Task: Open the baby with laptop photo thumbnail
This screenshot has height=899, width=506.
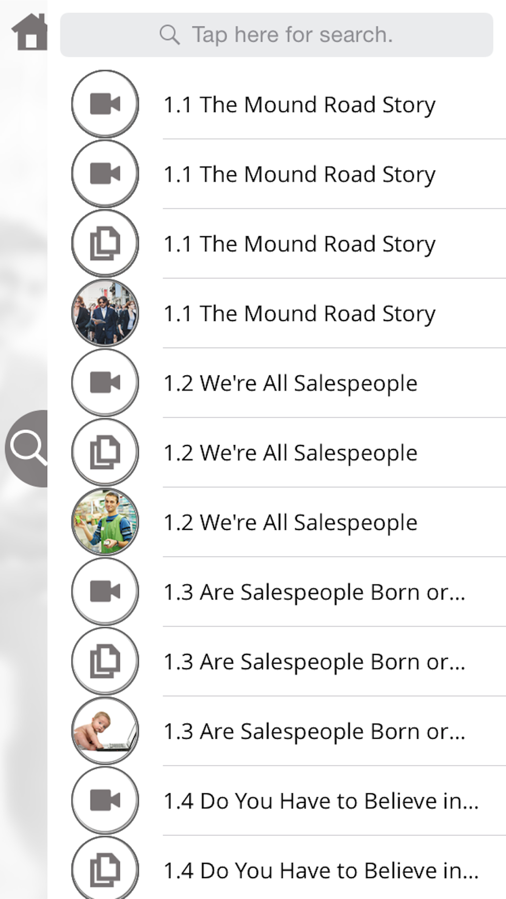Action: 105,731
